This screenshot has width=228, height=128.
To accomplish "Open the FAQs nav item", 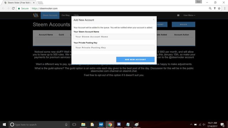I will (76, 15).
